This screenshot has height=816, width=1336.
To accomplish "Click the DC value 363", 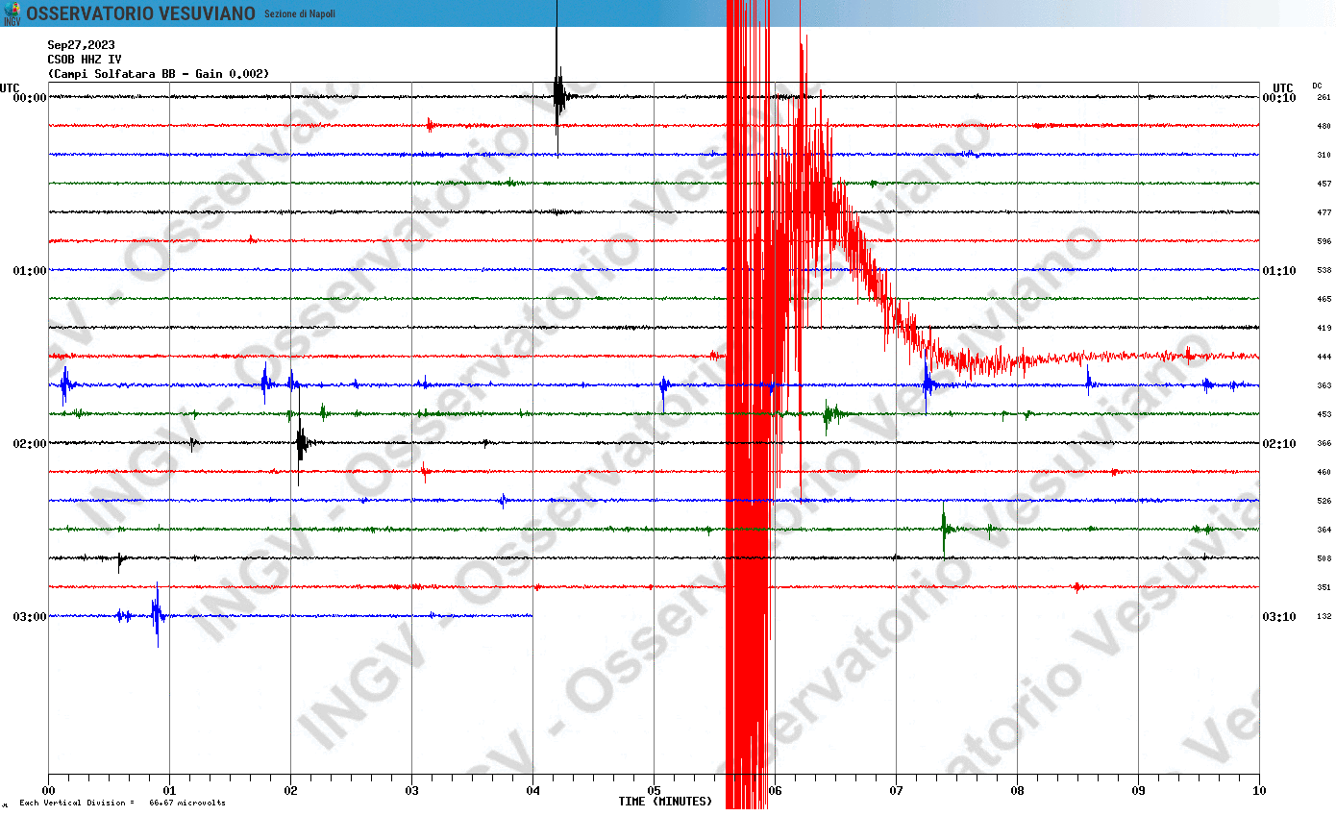I will (x=1324, y=385).
